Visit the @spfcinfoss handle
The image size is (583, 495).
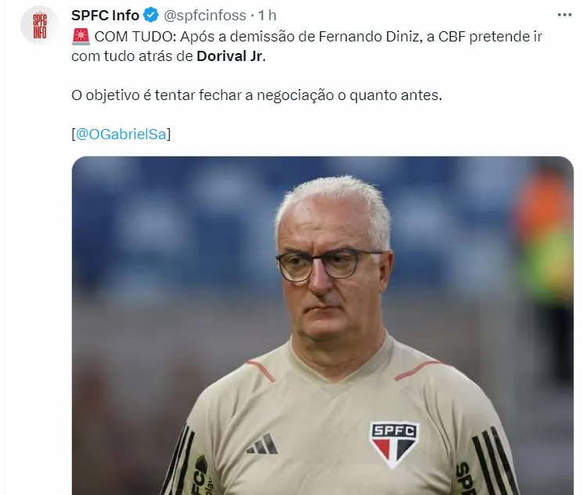(205, 15)
